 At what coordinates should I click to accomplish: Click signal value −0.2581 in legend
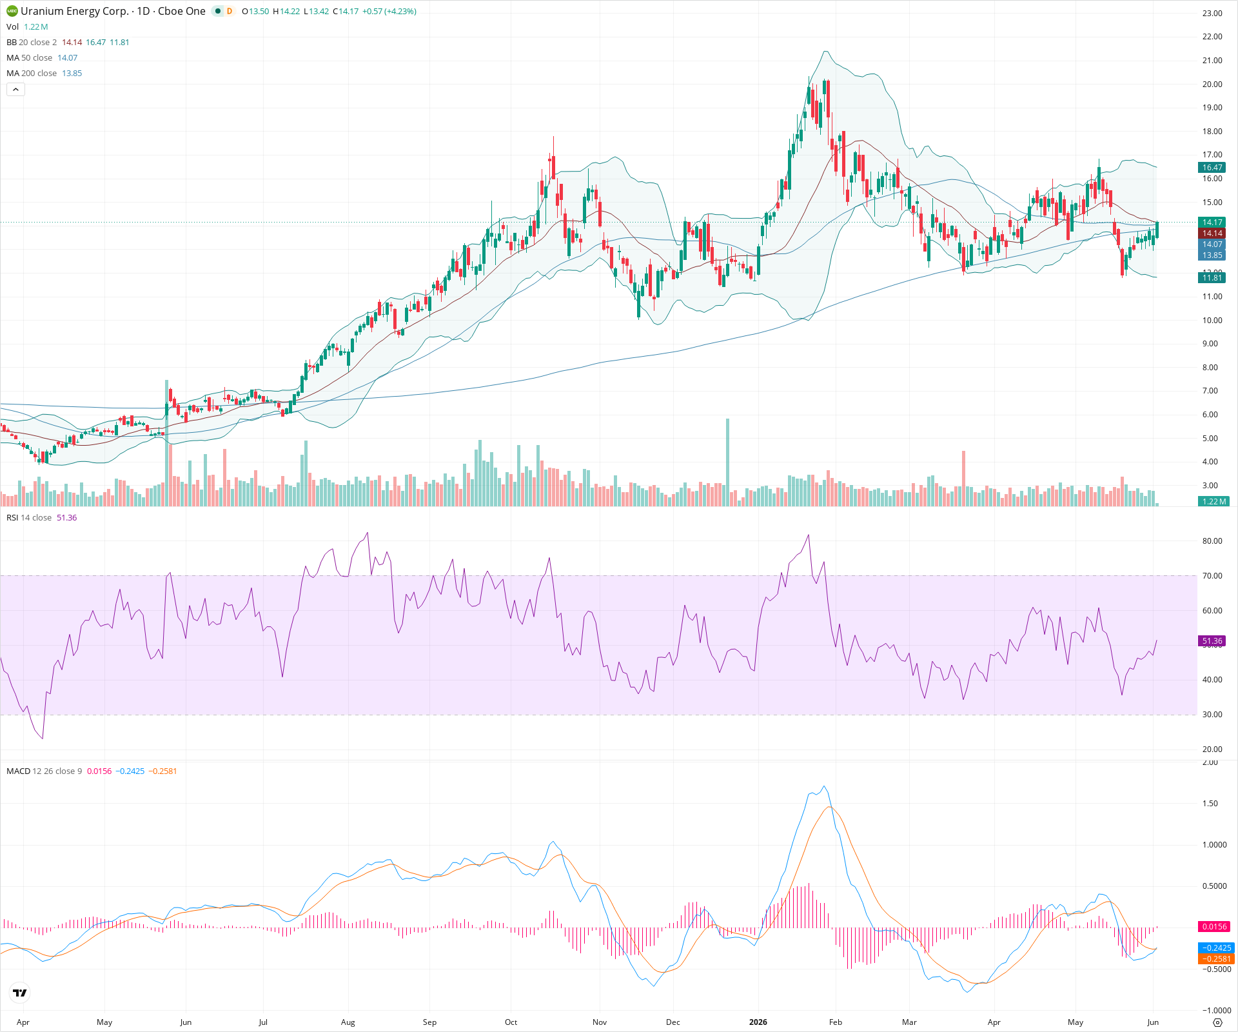click(162, 771)
